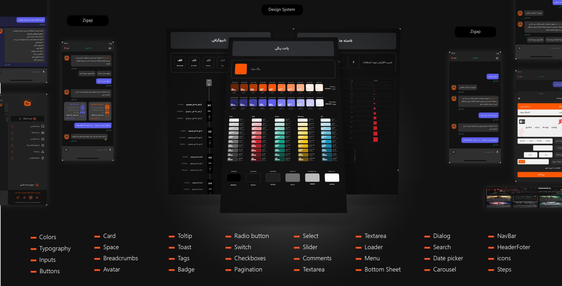Select the orange unlimited subscription rocket card

[100, 111]
